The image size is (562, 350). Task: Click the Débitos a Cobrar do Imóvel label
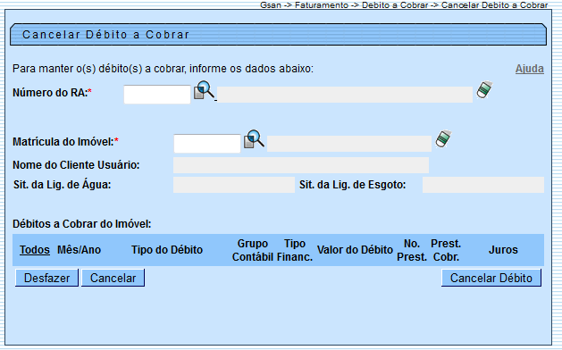pos(81,224)
